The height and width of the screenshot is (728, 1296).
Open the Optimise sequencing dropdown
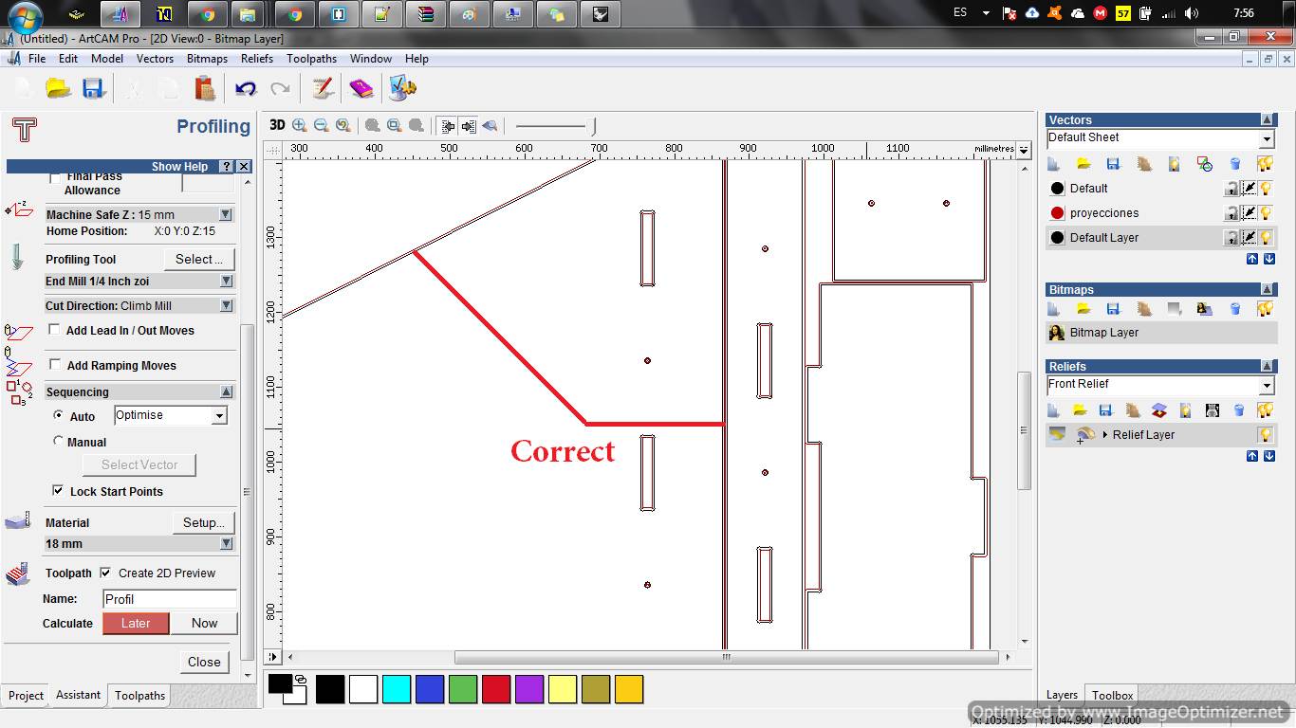pos(219,415)
